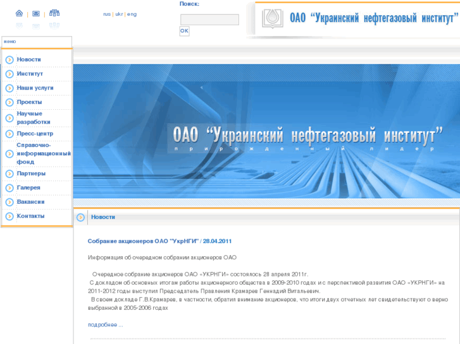Click arrow icon beside Научные разработки
The height and width of the screenshot is (344, 460).
pyautogui.click(x=9, y=118)
